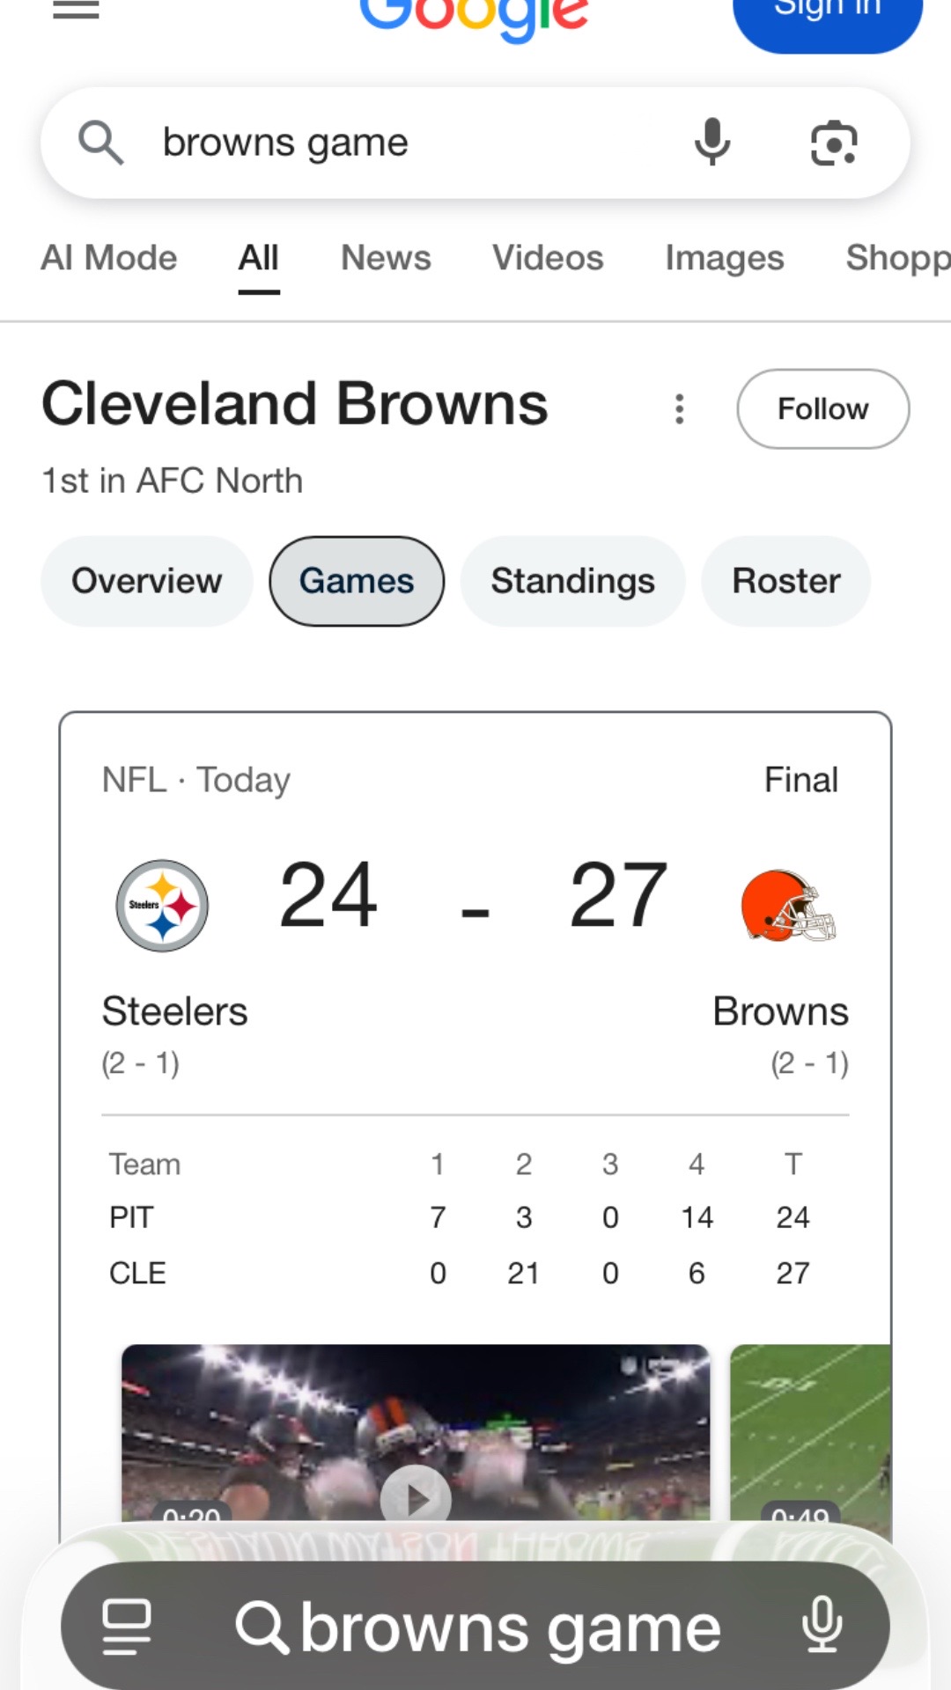Tap the Browns helmet logo

[x=788, y=907]
